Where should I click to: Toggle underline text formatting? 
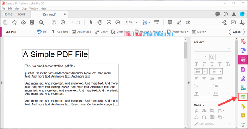coord(212,64)
